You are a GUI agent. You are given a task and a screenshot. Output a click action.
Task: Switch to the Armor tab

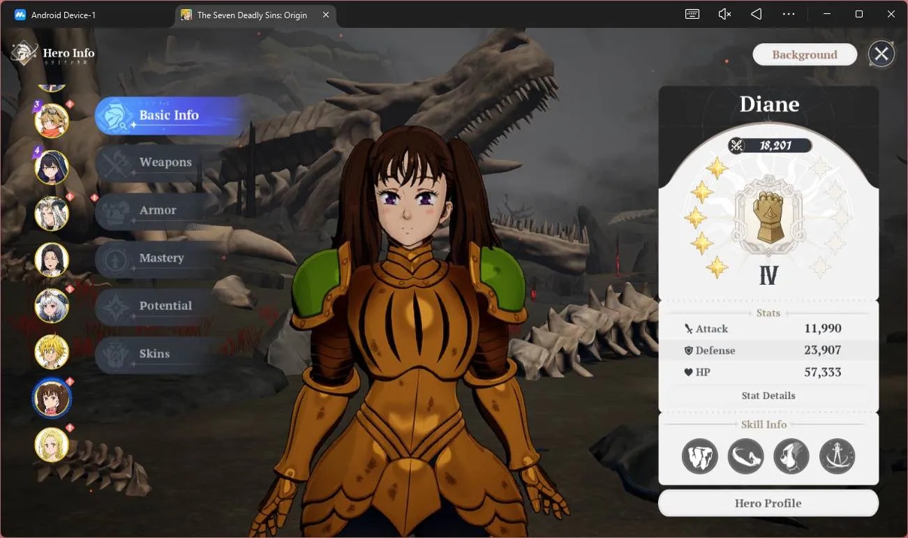[158, 210]
